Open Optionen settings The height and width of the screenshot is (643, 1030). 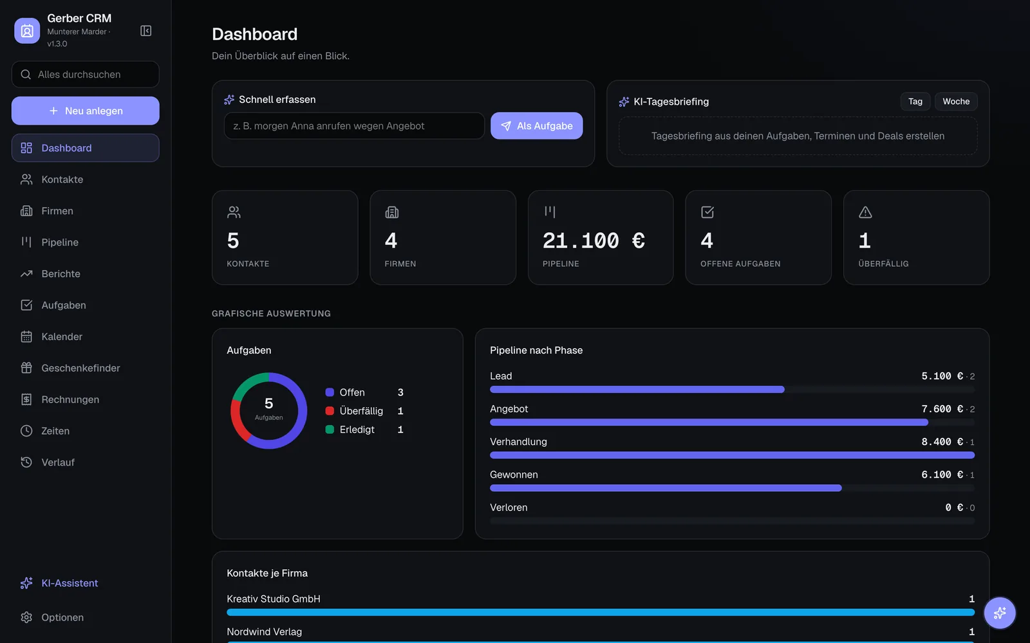click(x=86, y=617)
